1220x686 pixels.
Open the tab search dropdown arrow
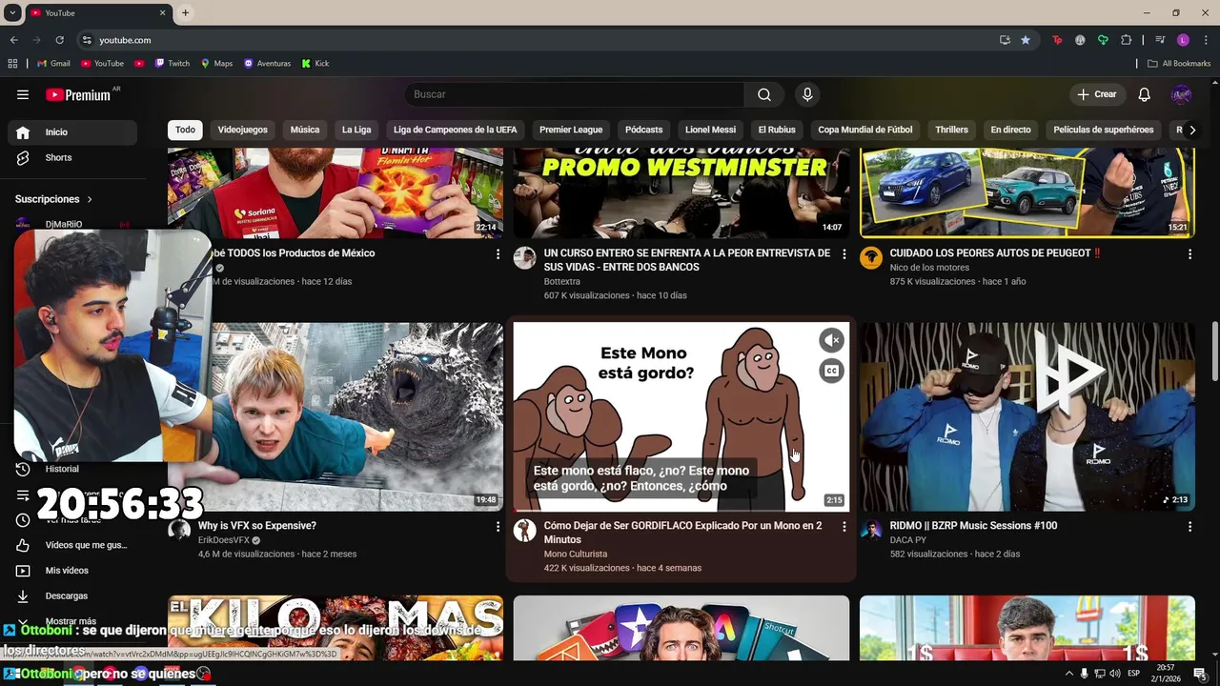12,12
